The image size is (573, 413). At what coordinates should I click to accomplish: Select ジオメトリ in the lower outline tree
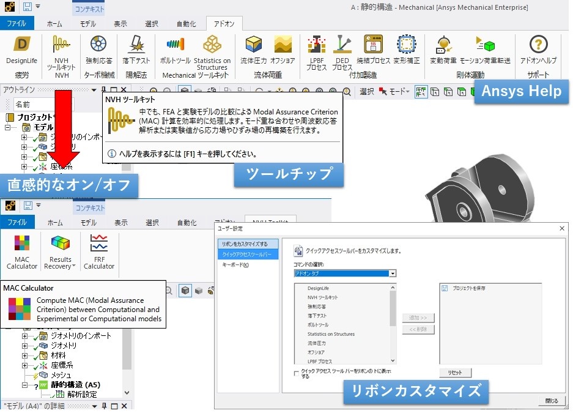[64, 345]
